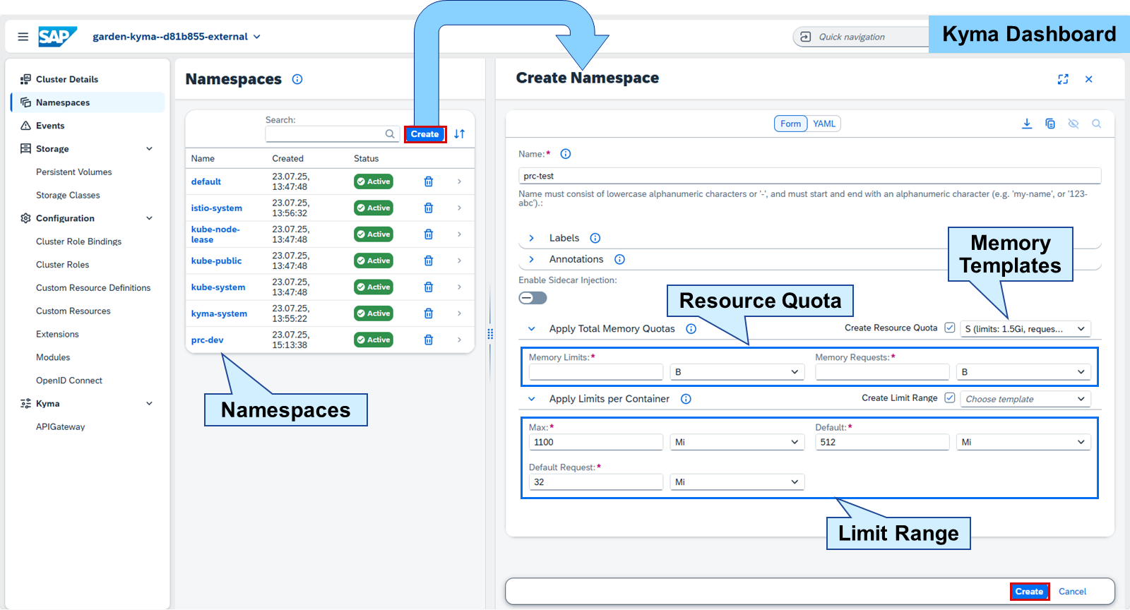The height and width of the screenshot is (610, 1130).
Task: Collapse Apply Total Memory Quotas section
Action: point(532,329)
